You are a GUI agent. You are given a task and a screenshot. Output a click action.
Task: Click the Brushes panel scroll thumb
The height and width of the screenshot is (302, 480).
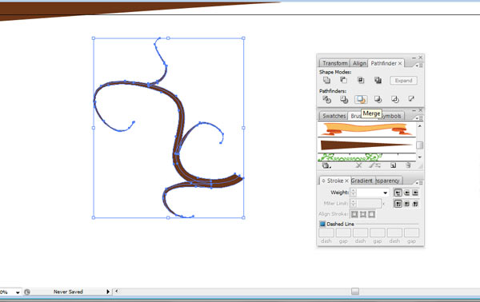[x=420, y=145]
